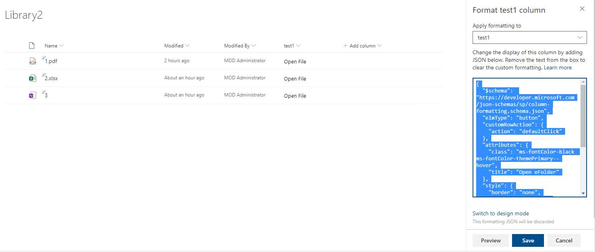Open the Name column sort menu
The height and width of the screenshot is (252, 595).
point(61,46)
